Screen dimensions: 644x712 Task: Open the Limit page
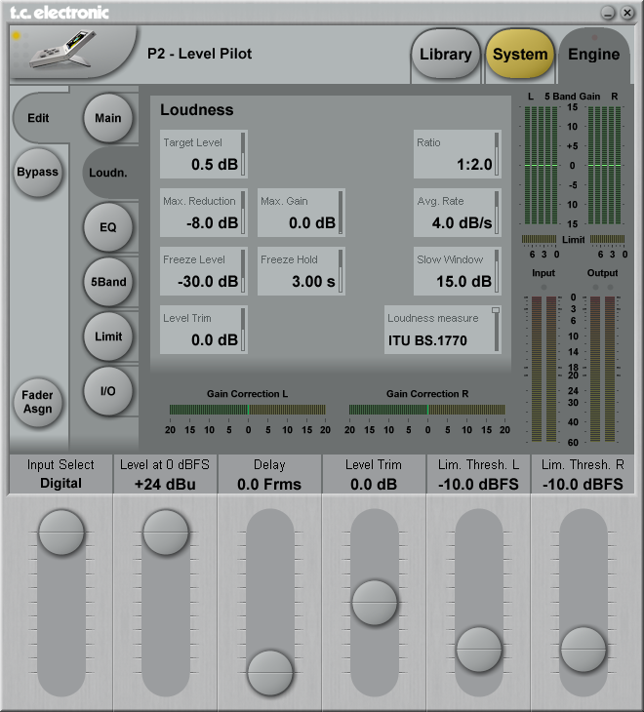pos(108,336)
